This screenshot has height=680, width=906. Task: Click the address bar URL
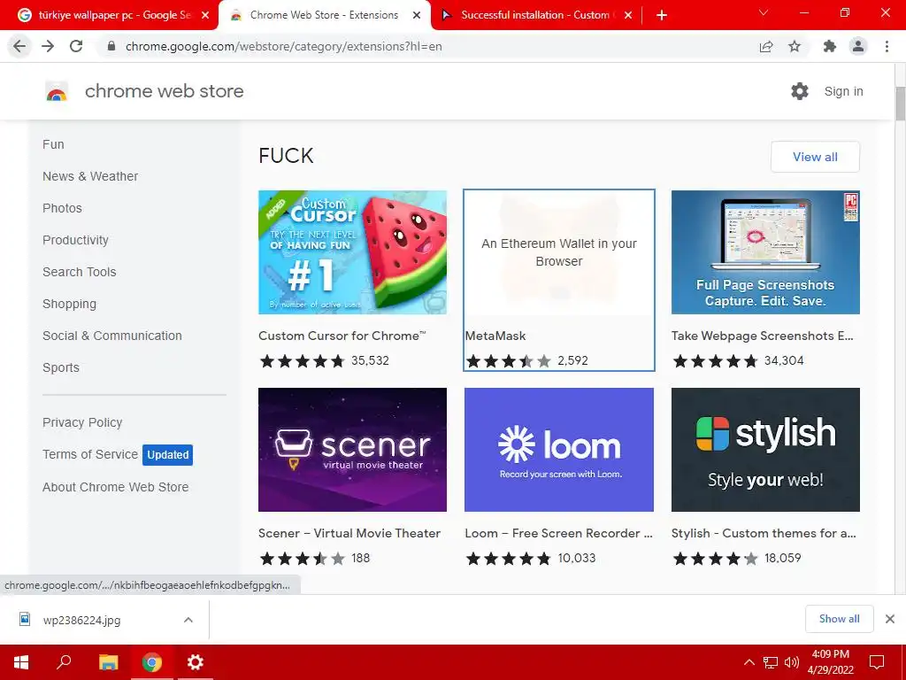click(284, 46)
